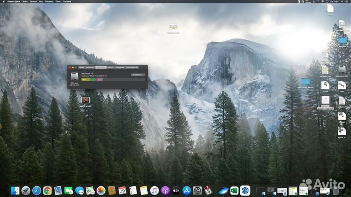
Task: Open FaceTime from the Dock
Action: pyautogui.click(x=69, y=191)
